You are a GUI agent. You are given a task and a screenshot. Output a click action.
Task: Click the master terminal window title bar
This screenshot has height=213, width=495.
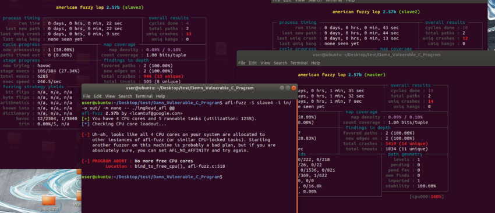coord(366,55)
